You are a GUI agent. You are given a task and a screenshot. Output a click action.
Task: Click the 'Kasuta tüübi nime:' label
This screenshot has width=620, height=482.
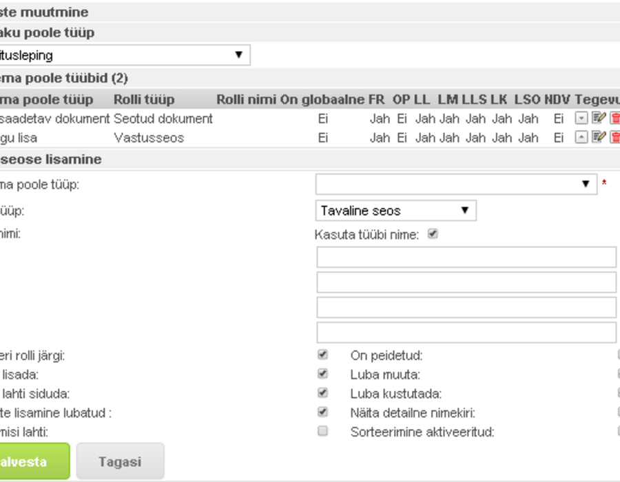(366, 234)
